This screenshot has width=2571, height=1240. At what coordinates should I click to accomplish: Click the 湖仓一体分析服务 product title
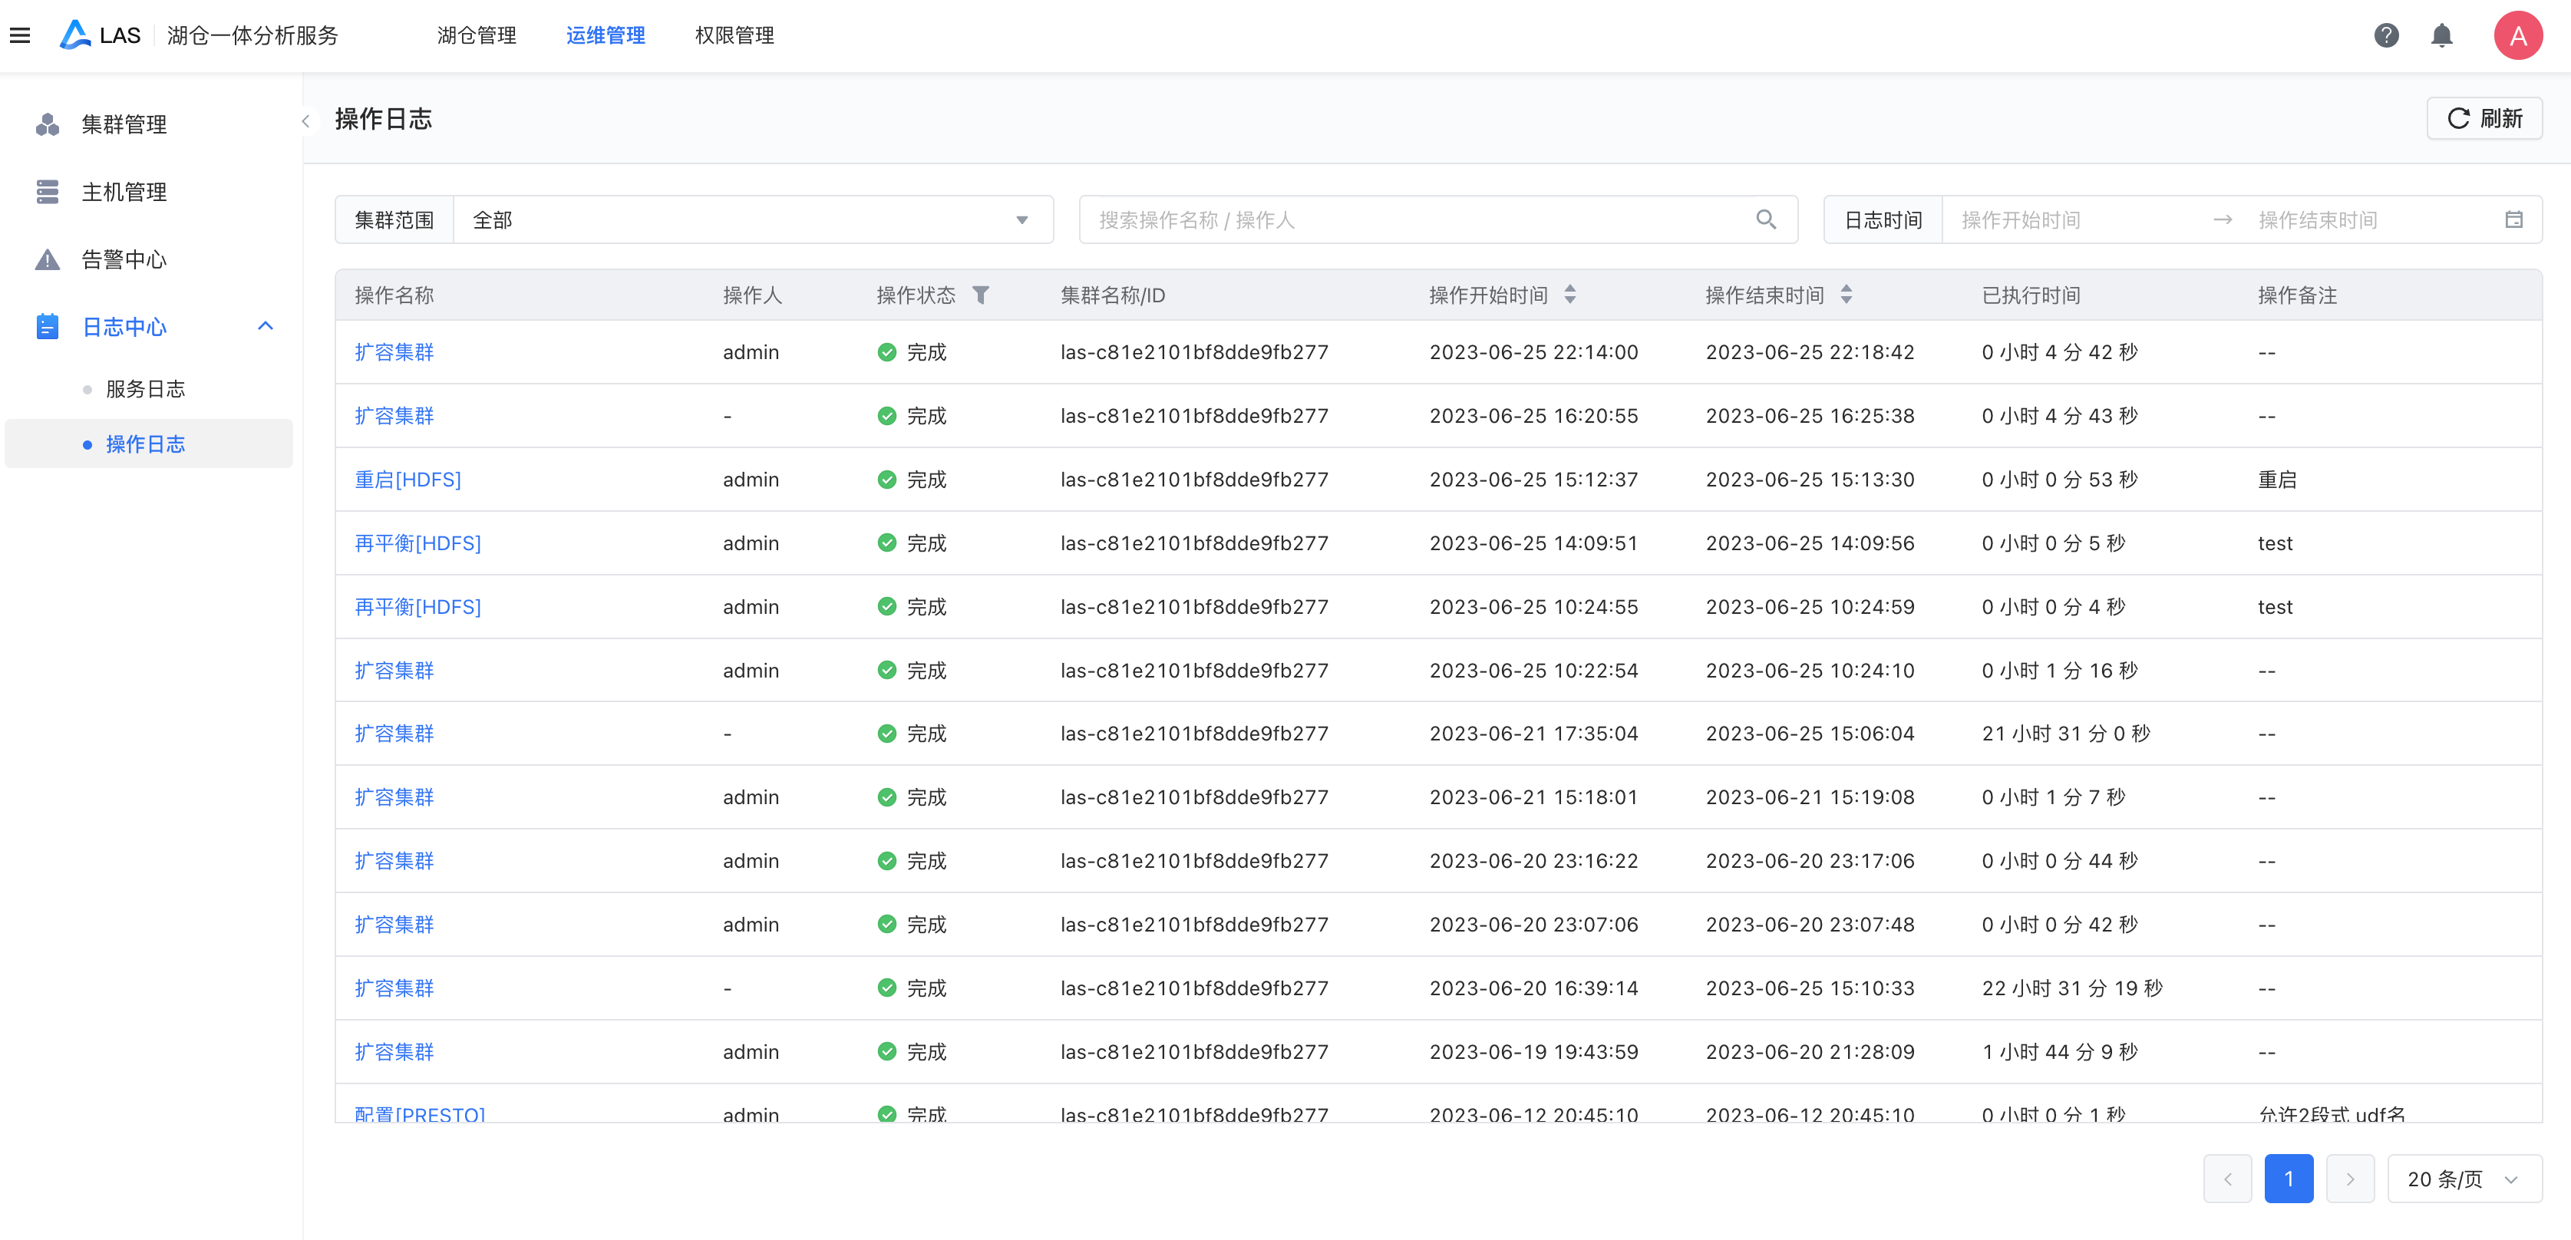tap(252, 36)
